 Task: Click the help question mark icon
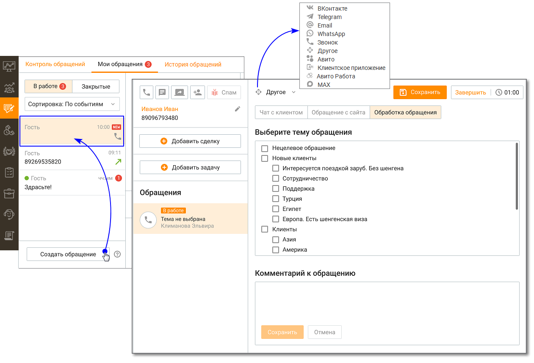click(117, 254)
